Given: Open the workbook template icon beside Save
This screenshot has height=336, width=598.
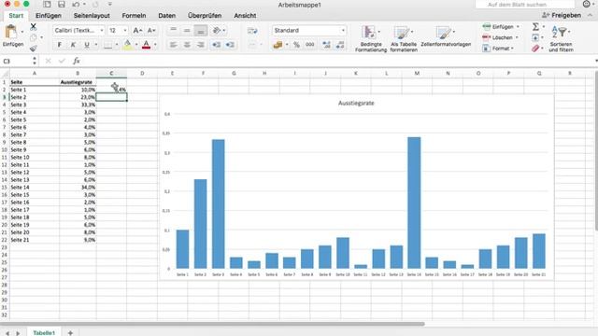Looking at the screenshot, I should [x=47, y=4].
